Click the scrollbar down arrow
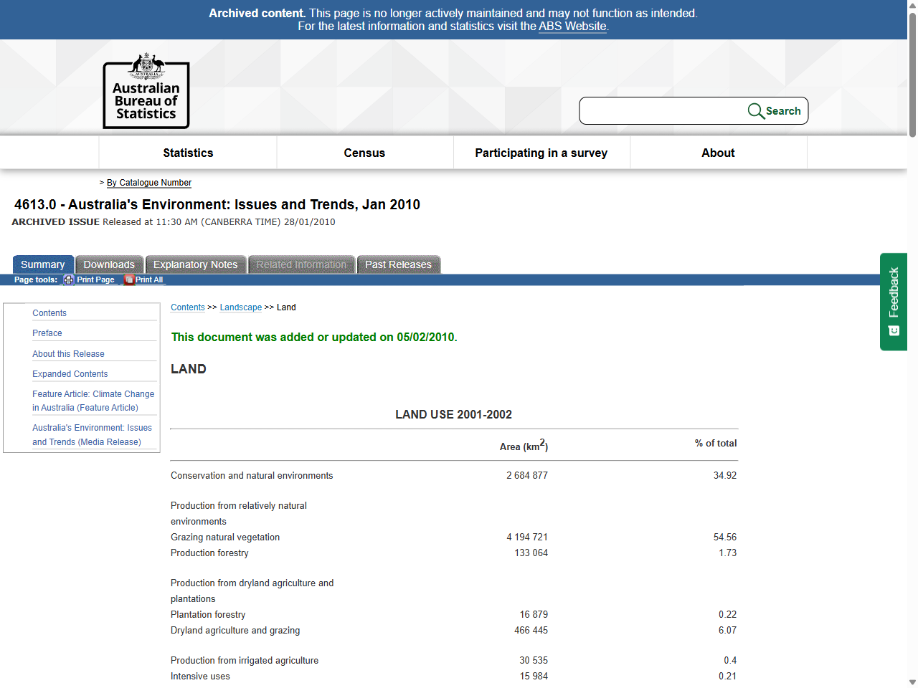This screenshot has height=688, width=918. pyautogui.click(x=912, y=682)
